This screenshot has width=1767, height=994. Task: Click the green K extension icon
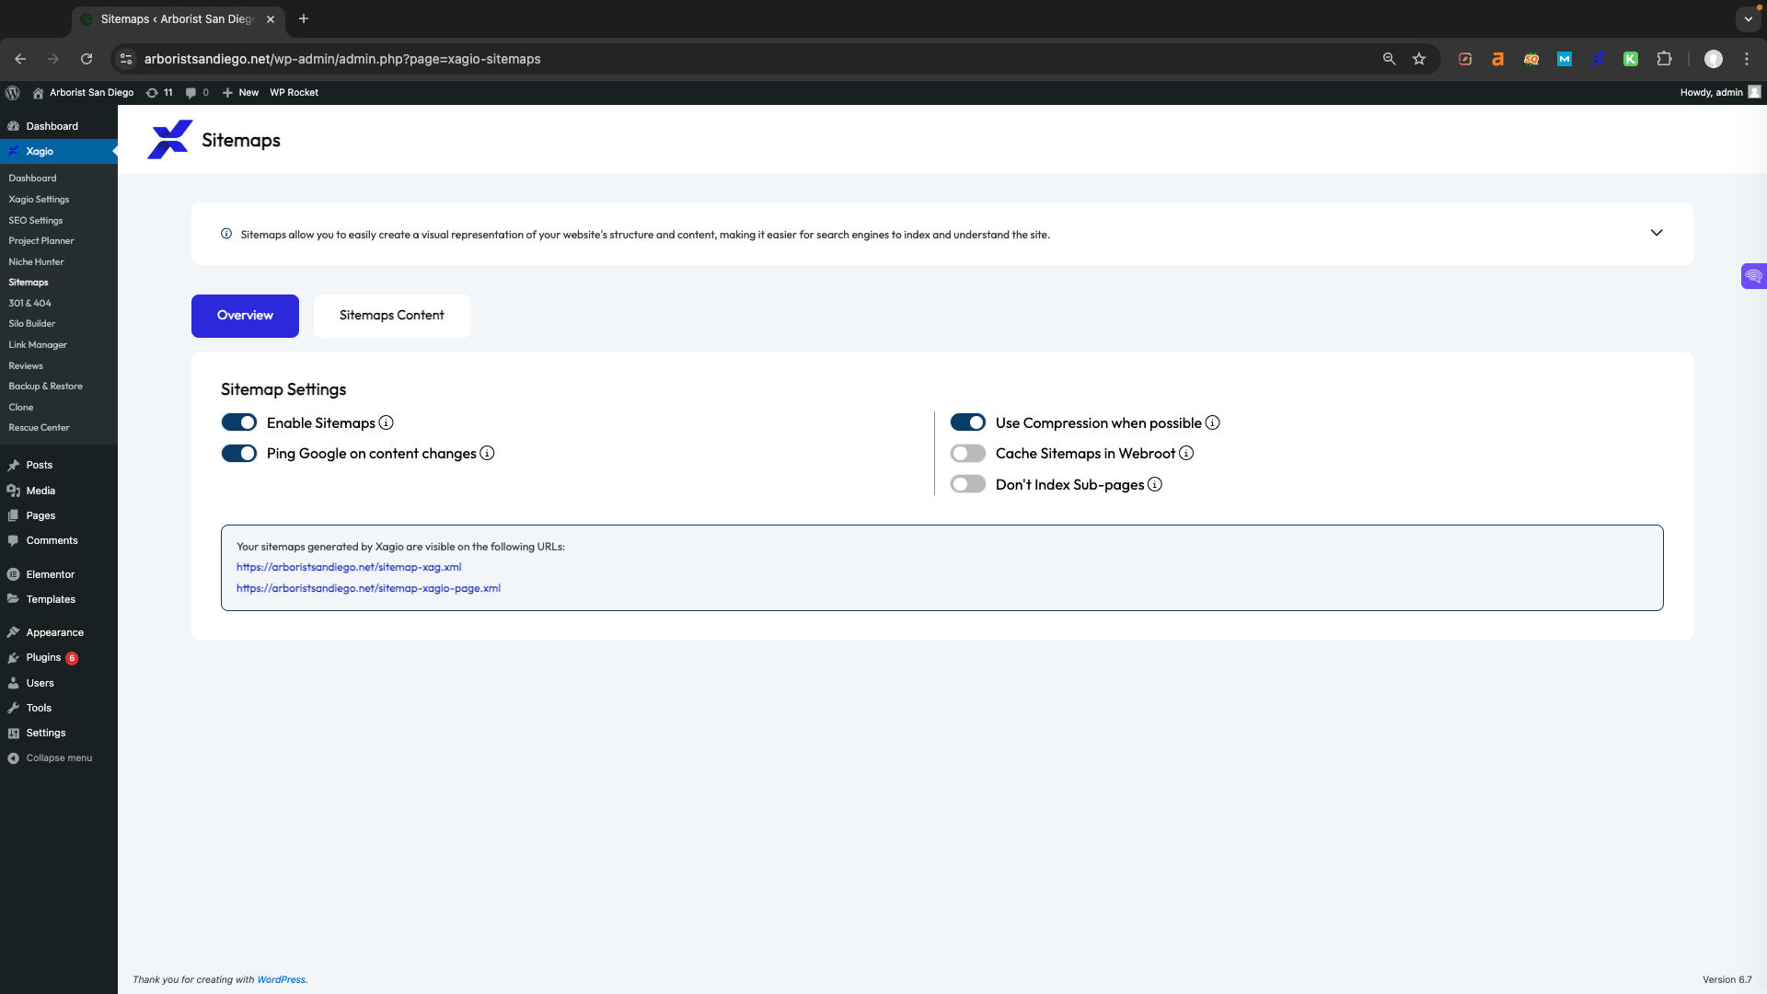(x=1631, y=59)
